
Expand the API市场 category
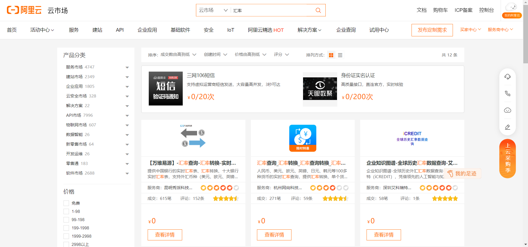[127, 116]
